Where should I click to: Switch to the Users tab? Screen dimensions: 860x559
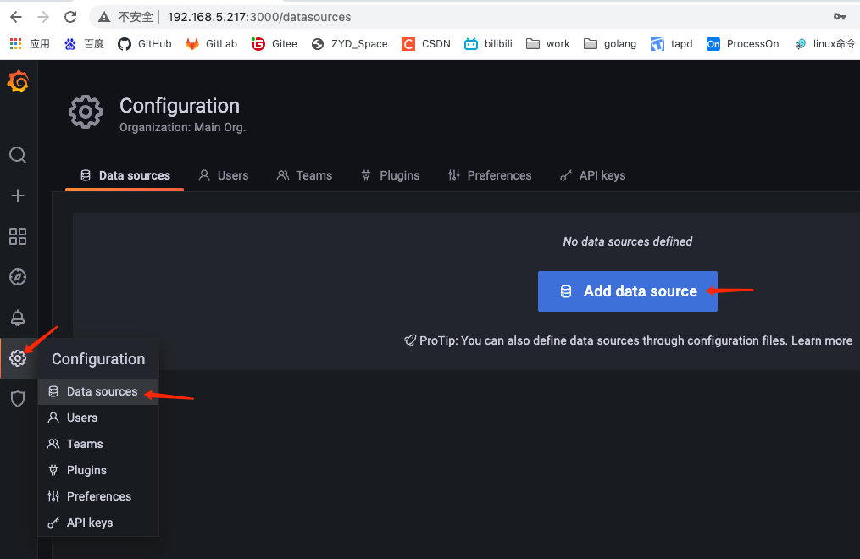(x=223, y=175)
